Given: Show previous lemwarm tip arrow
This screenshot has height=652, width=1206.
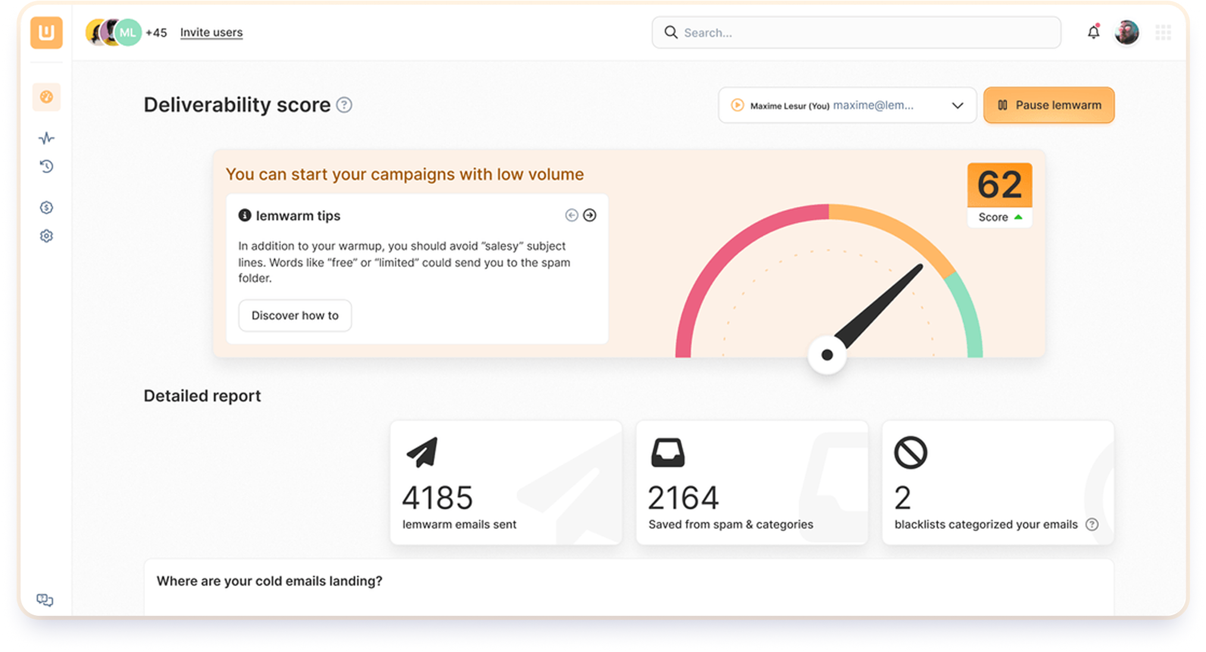Looking at the screenshot, I should [571, 215].
